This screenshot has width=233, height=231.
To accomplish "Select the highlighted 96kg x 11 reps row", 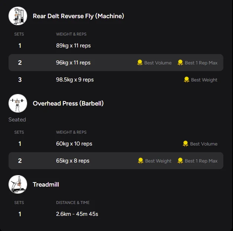I will pyautogui.click(x=116, y=63).
